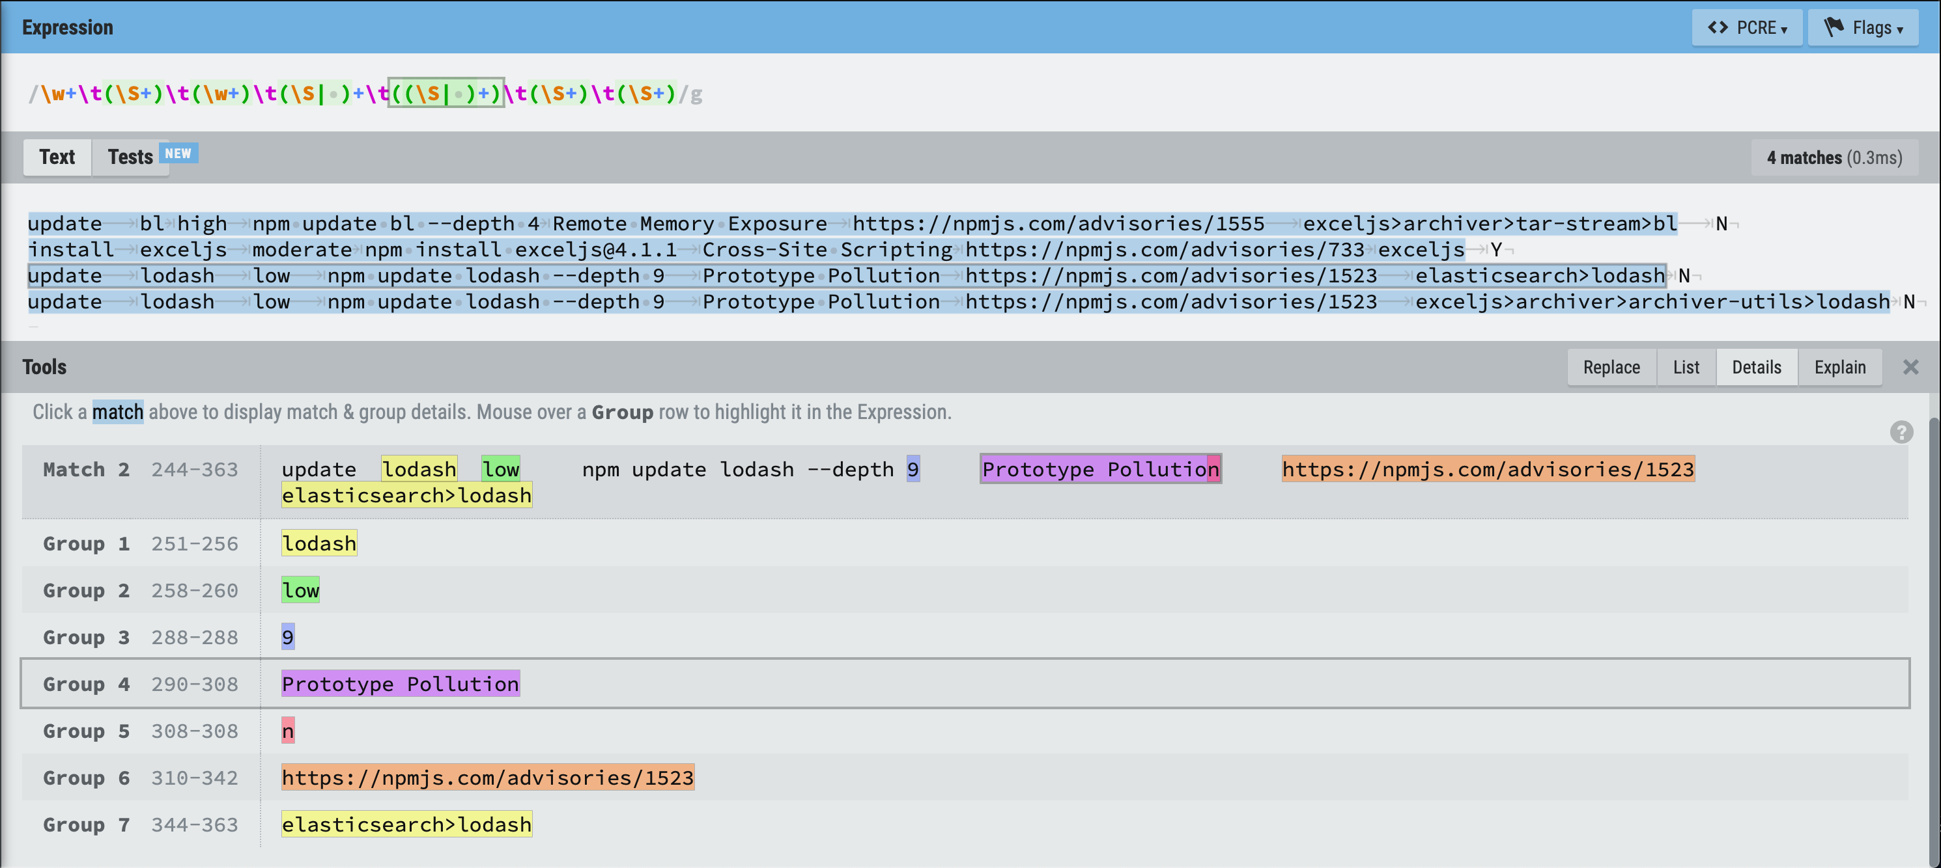This screenshot has height=868, width=1941.
Task: Select the 'install exceljs moderate' match line
Action: (746, 250)
